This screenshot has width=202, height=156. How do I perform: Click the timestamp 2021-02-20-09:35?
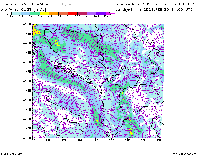[x=185, y=154]
